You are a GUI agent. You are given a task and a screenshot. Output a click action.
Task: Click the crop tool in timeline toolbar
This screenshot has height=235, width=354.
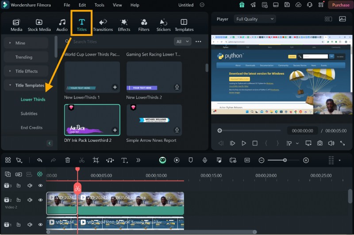pos(96,160)
